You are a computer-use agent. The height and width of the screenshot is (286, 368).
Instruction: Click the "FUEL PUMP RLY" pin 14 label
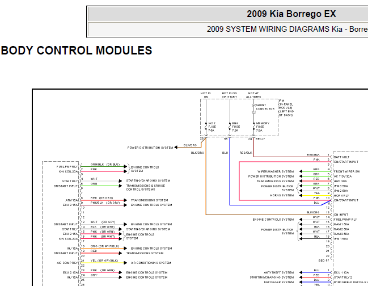[x=345, y=220]
